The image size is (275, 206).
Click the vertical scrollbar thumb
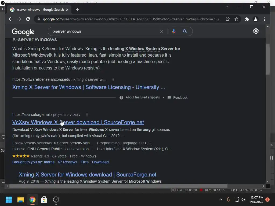click(268, 59)
